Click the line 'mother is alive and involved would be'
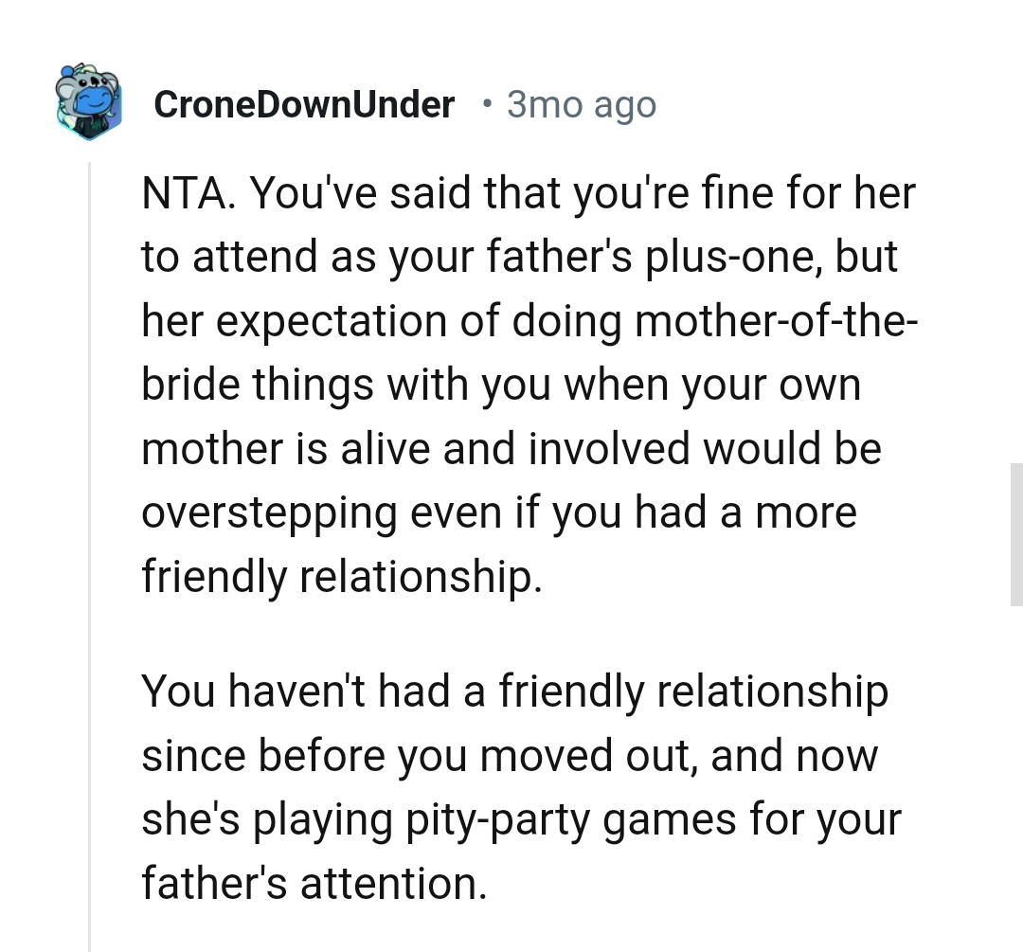 coord(511,449)
